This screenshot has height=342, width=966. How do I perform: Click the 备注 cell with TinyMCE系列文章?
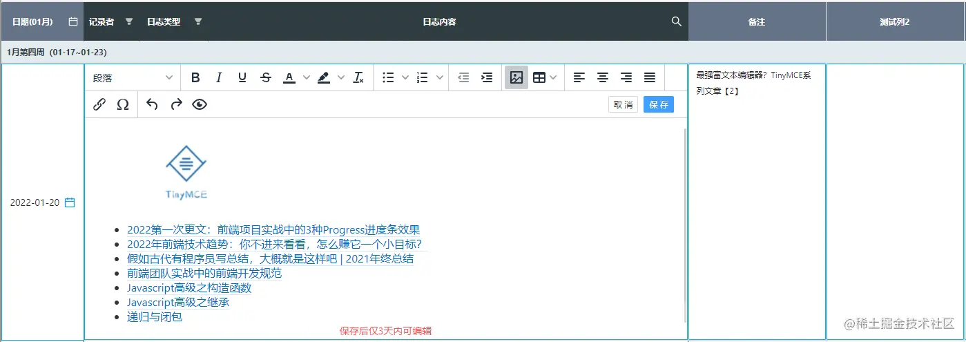point(757,202)
